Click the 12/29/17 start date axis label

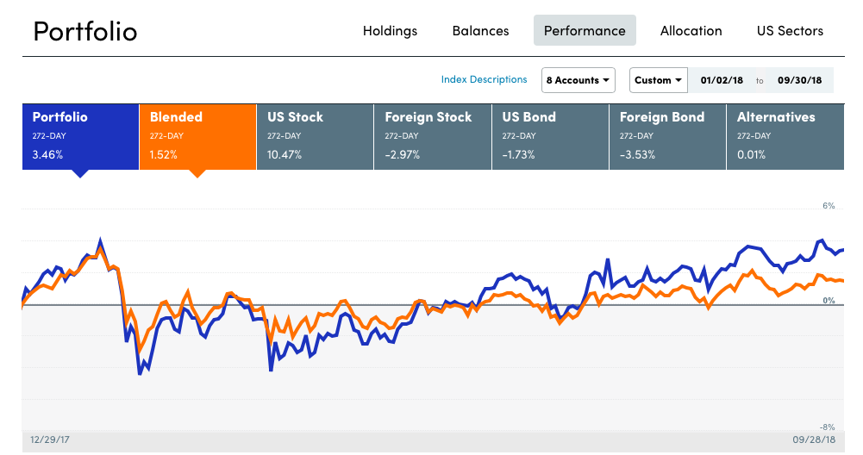[x=51, y=439]
